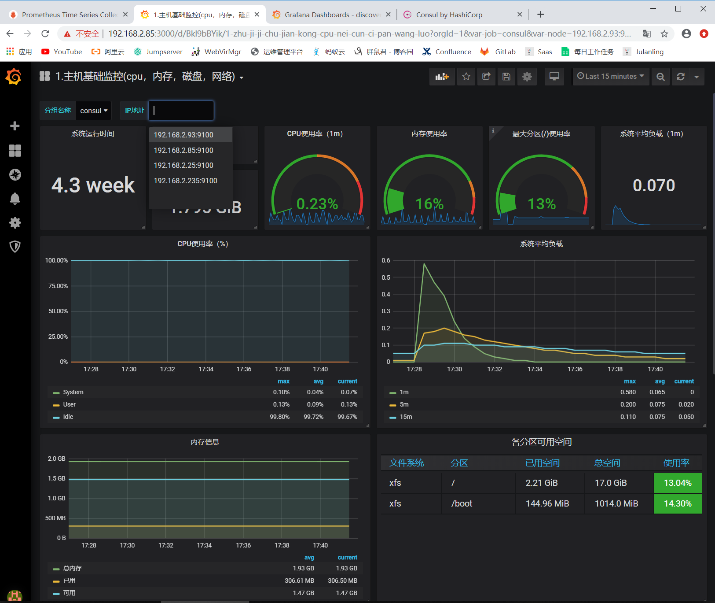Switch to the Consul by HashiCorp tab
This screenshot has height=603, width=715.
pos(449,15)
